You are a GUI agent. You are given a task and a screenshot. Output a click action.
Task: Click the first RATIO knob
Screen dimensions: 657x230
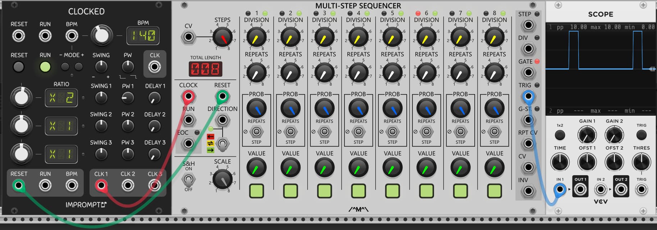21,97
